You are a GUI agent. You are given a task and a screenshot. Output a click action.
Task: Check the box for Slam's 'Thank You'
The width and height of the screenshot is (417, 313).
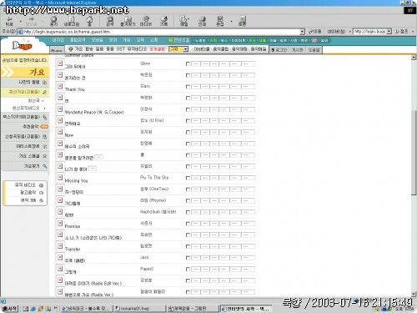pyautogui.click(x=188, y=87)
